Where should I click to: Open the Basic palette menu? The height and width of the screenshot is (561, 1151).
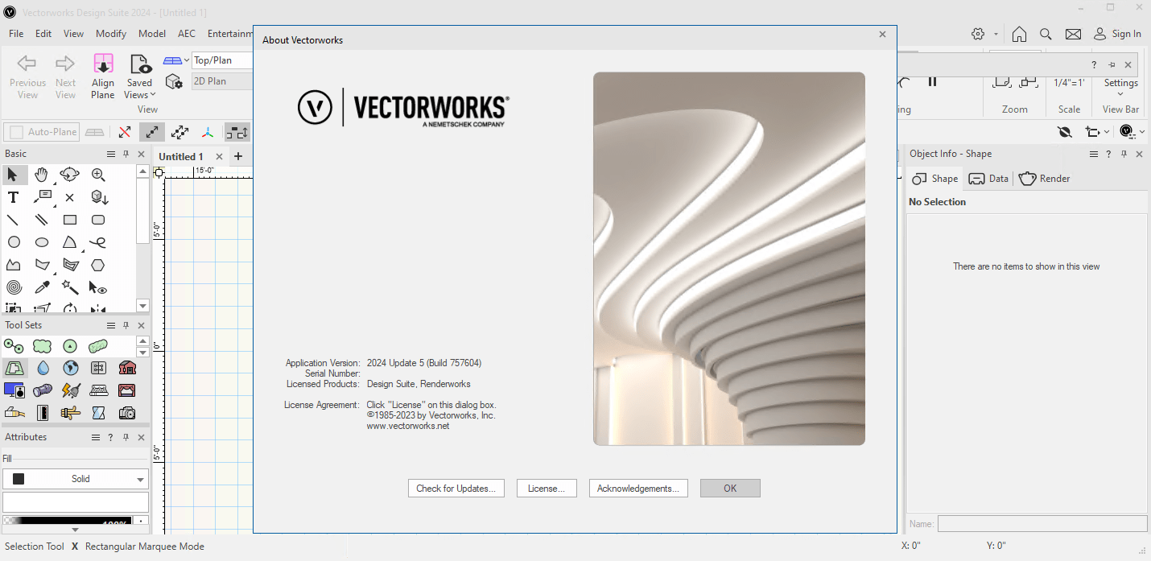[111, 154]
